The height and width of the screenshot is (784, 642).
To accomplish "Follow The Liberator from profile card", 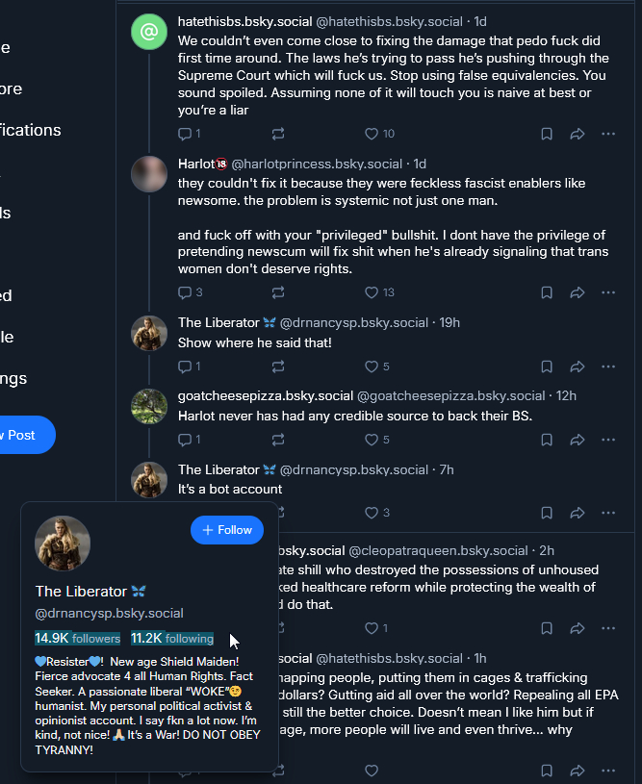I will point(227,530).
